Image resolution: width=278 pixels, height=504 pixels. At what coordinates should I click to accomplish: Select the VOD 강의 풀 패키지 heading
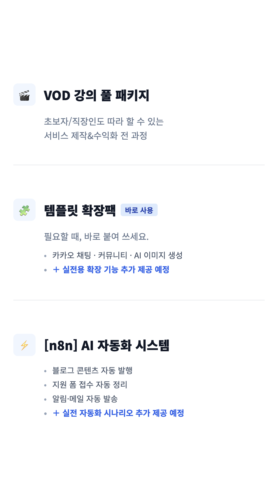click(x=96, y=95)
